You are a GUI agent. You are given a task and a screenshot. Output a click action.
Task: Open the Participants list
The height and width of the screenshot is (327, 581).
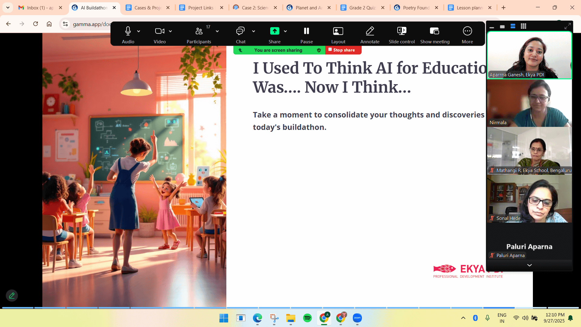coord(199,31)
